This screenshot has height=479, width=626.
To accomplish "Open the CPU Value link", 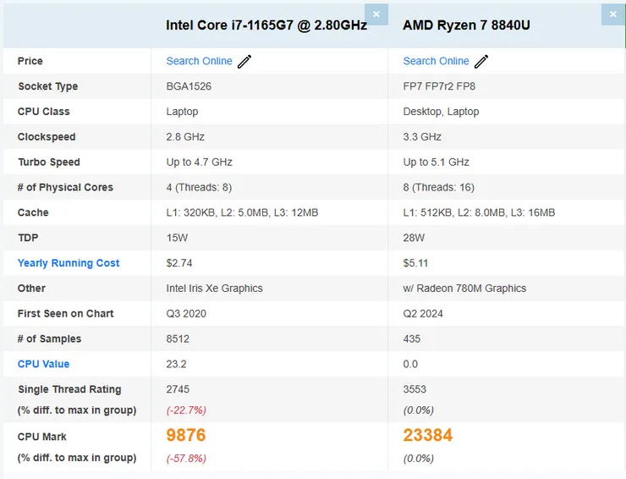I will pos(43,364).
